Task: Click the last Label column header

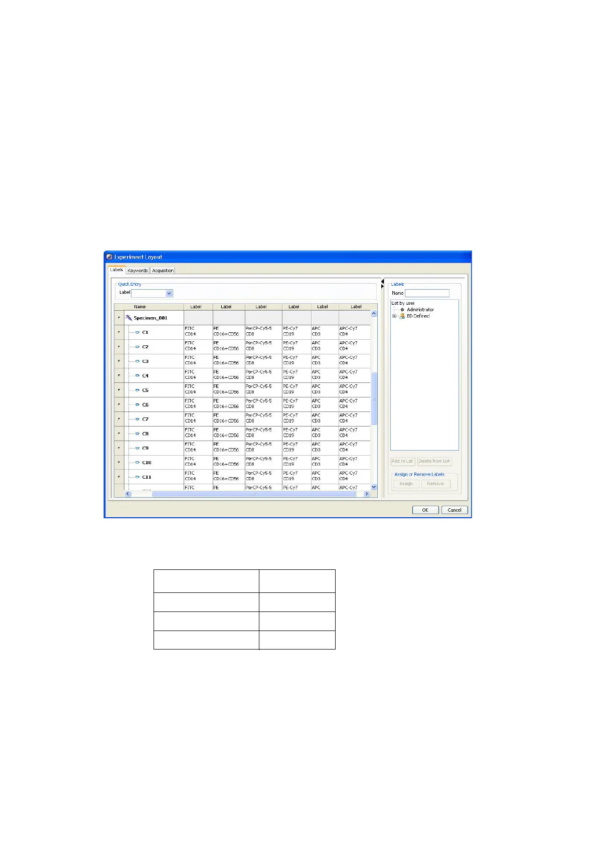Action: pos(355,307)
